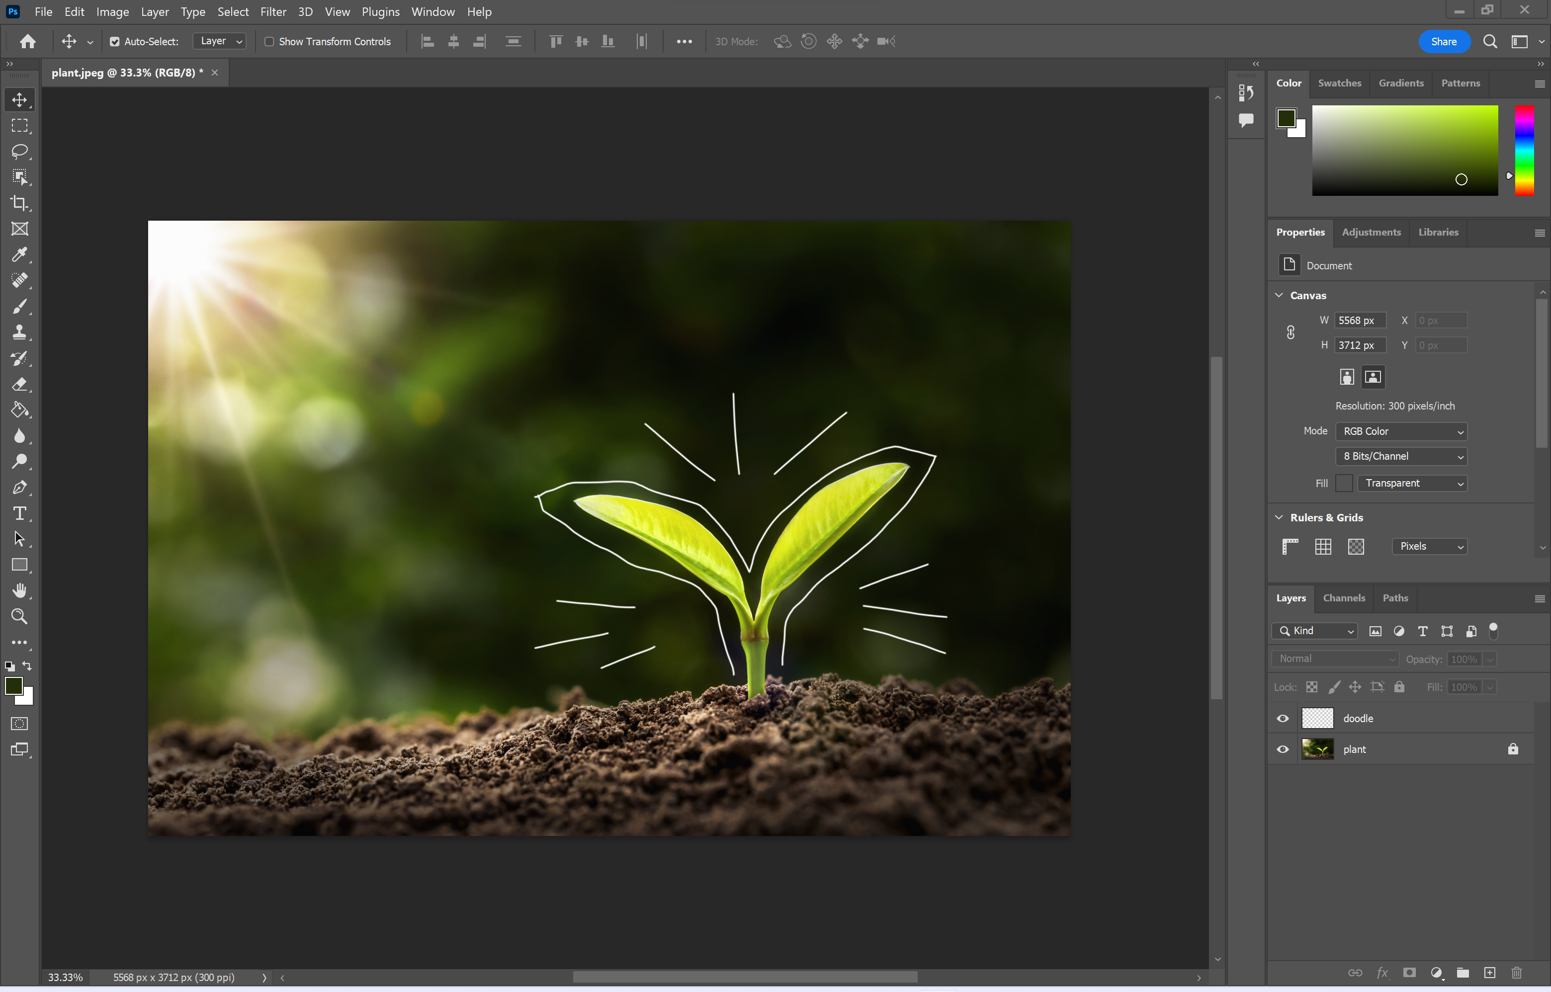1551x992 pixels.
Task: Select the Path Selection tool
Action: [19, 539]
